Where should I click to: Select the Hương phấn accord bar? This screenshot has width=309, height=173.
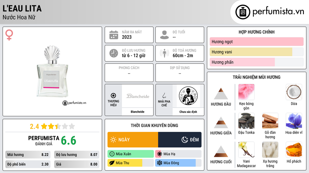click(256, 62)
